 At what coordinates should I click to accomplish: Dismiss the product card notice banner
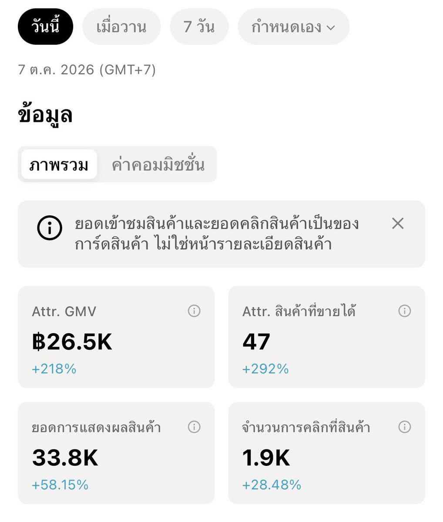[398, 224]
